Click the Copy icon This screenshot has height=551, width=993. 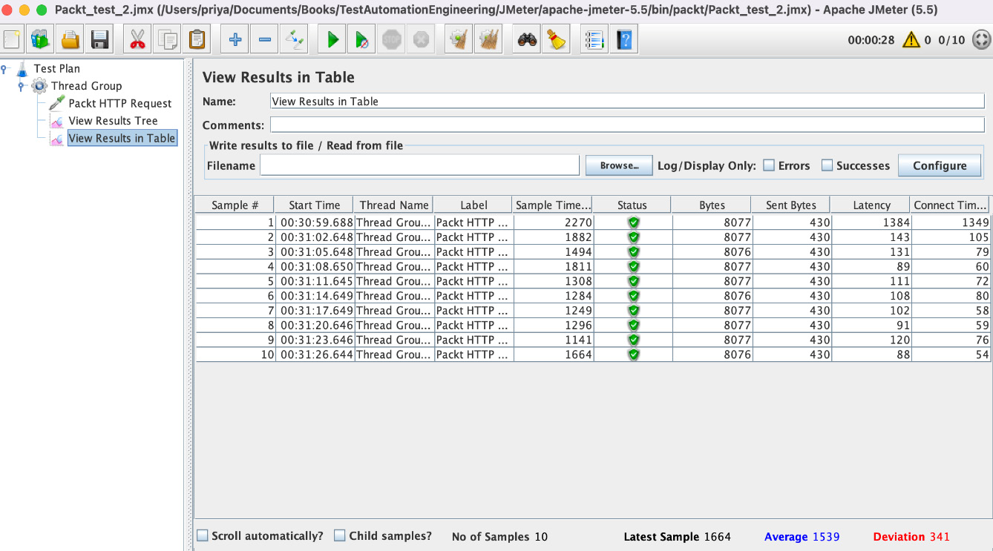[167, 39]
